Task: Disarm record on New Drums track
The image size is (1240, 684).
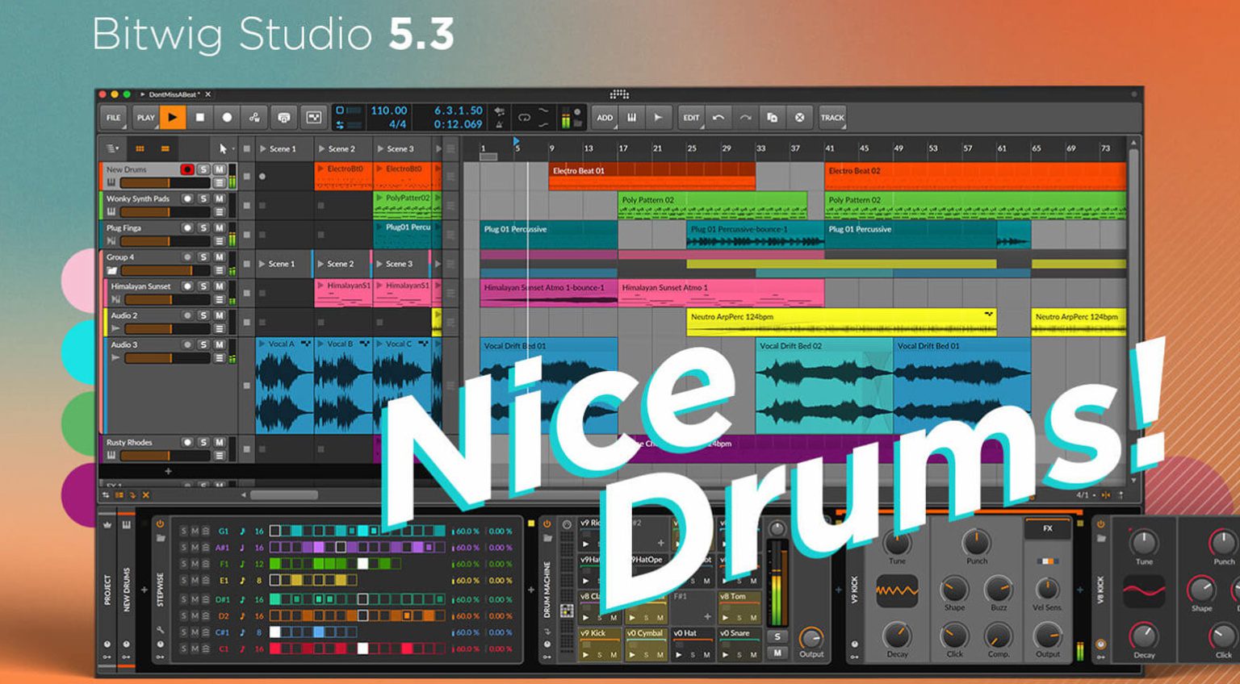Action: 187,169
